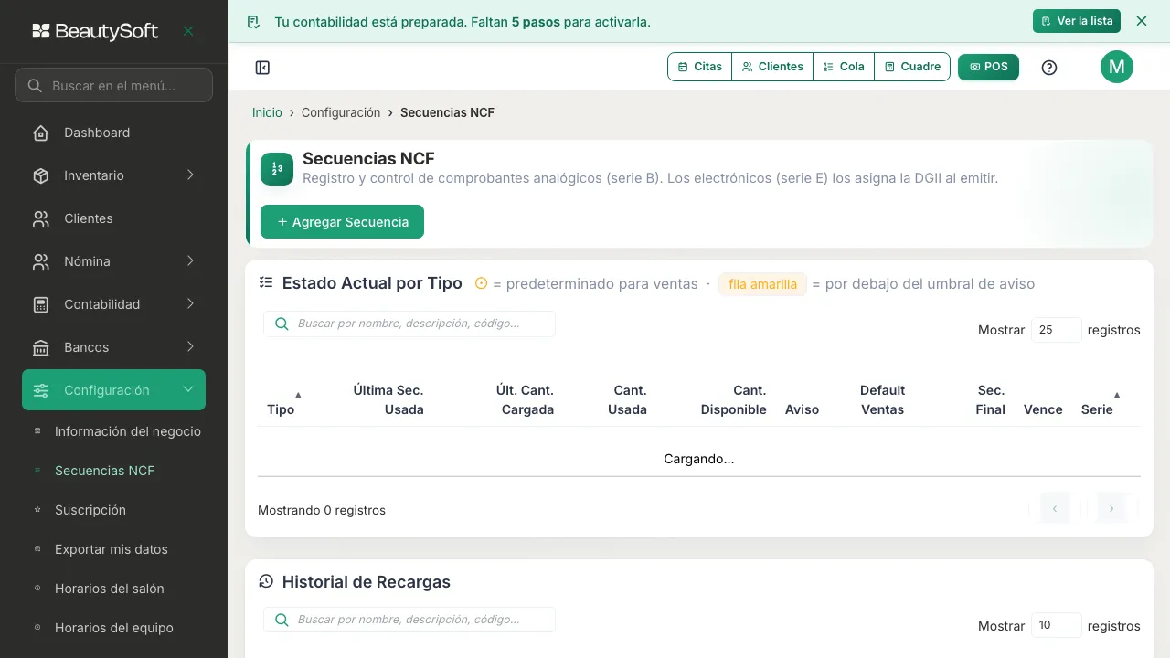Click the Historial de Recargas history icon
1170x658 pixels.
click(266, 581)
